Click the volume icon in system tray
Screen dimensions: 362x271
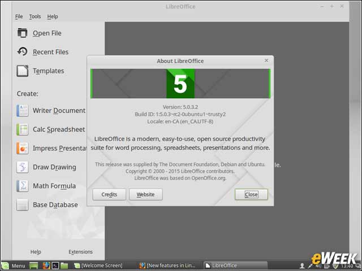click(318, 266)
